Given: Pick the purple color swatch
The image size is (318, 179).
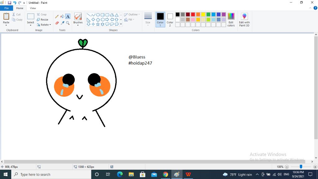Looking at the screenshot, I should [224, 14].
